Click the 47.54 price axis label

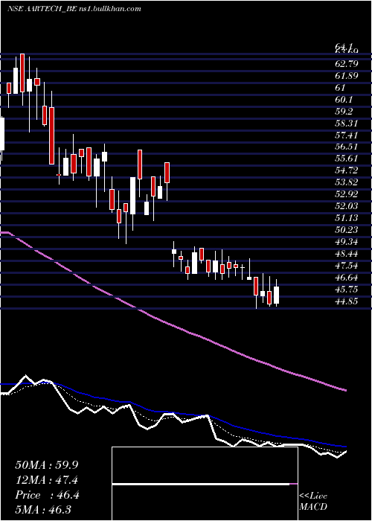click(347, 266)
